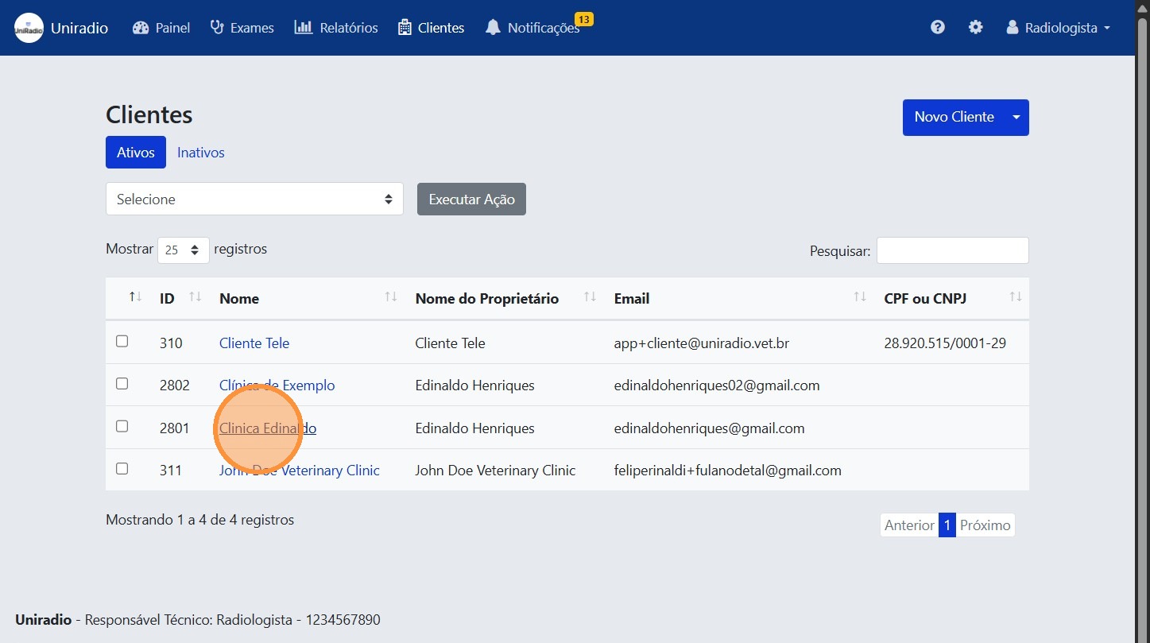The height and width of the screenshot is (643, 1150).
Task: Sort by Email column sort arrows
Action: [860, 297]
